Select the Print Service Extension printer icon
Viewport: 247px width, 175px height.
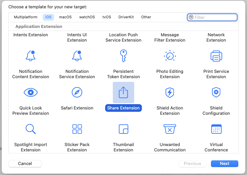(x=216, y=56)
